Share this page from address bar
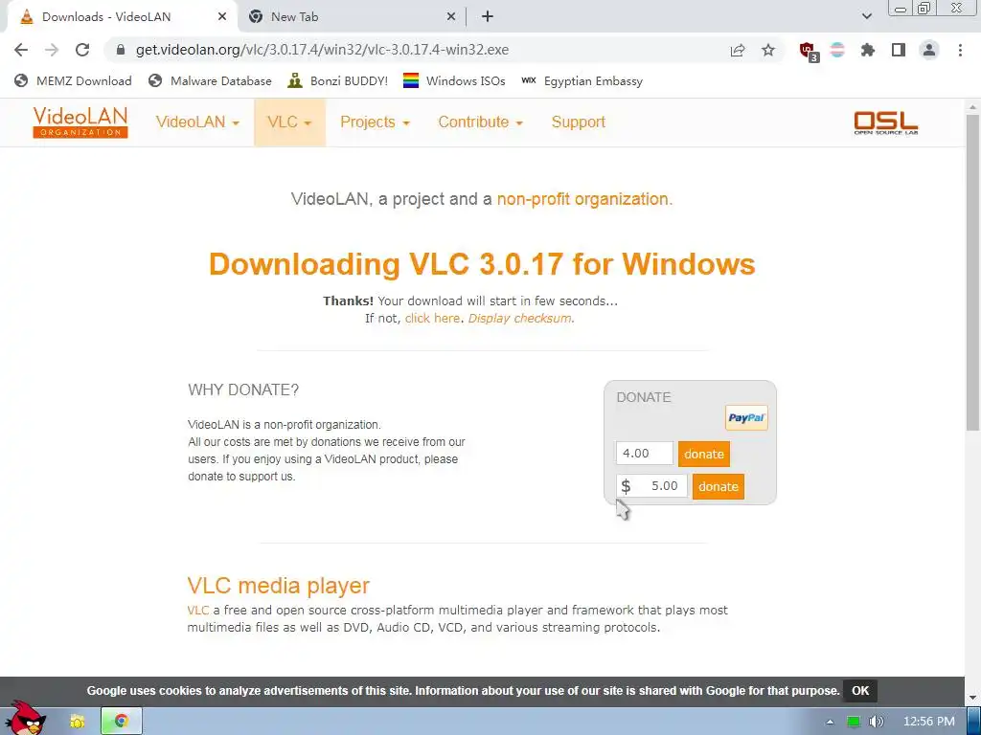This screenshot has width=981, height=735. 738,50
